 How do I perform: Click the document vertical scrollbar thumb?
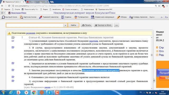[x=152, y=55]
